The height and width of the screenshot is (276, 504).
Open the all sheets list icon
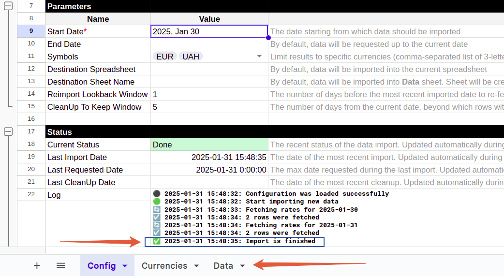61,266
